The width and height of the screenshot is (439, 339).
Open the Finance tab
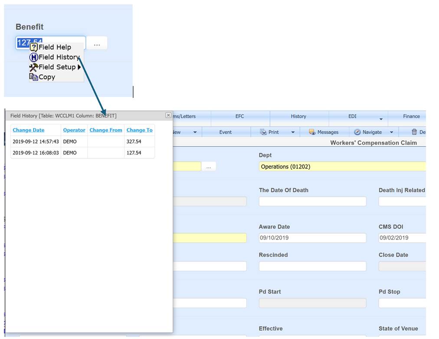[410, 116]
